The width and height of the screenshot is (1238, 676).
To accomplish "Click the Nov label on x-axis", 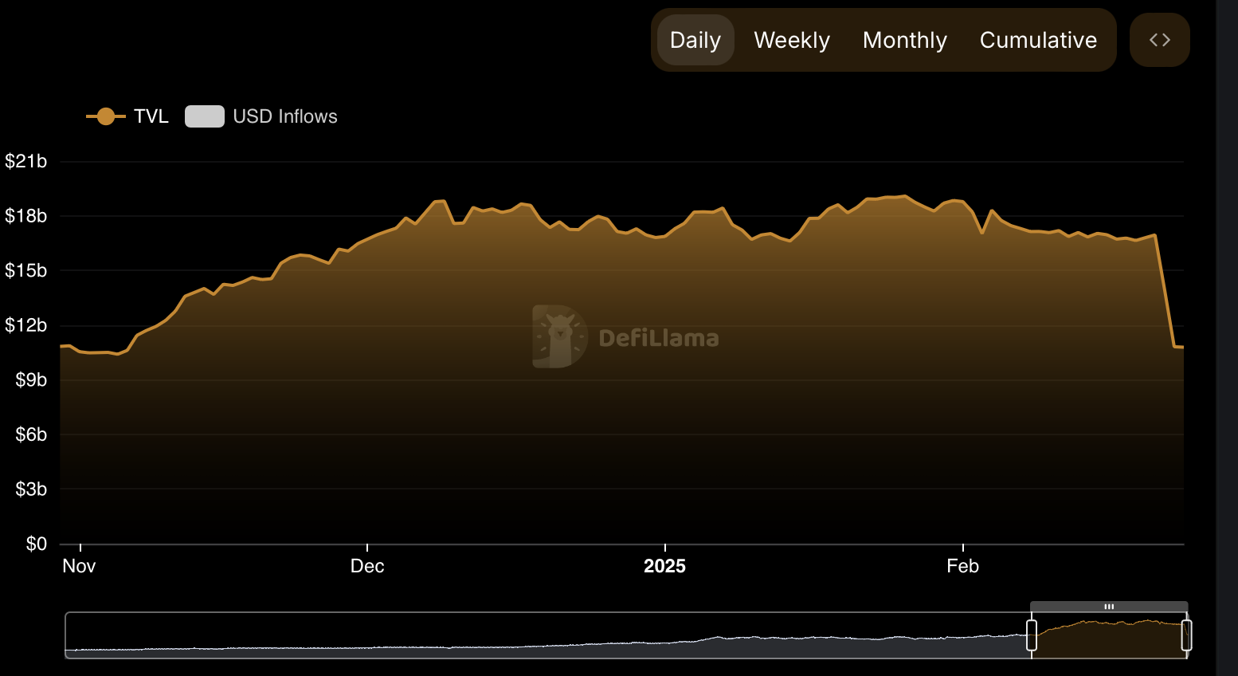I will click(x=79, y=566).
